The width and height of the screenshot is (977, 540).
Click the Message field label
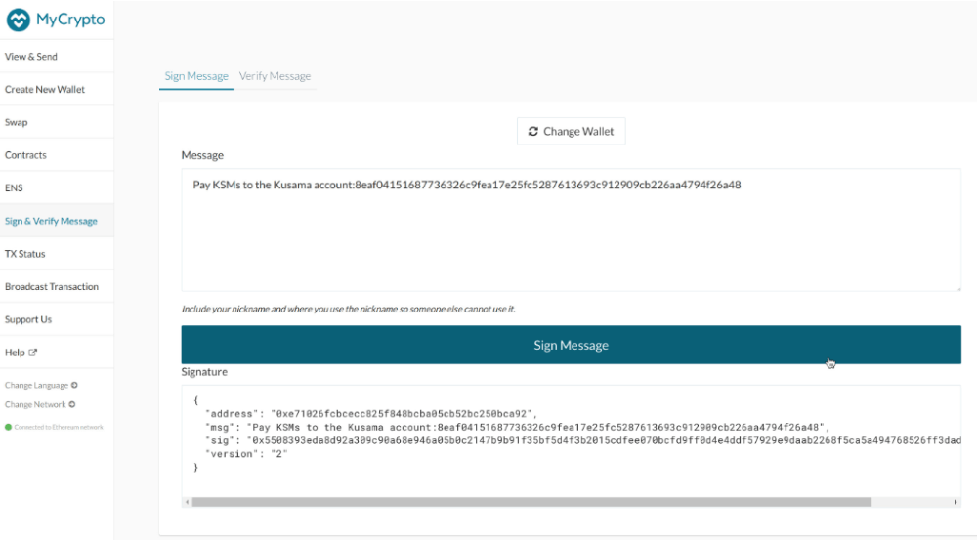(x=202, y=155)
